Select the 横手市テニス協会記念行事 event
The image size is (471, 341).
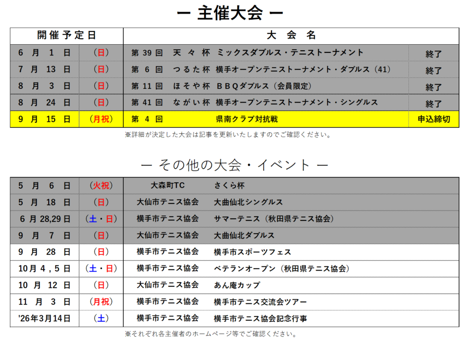[260, 318]
